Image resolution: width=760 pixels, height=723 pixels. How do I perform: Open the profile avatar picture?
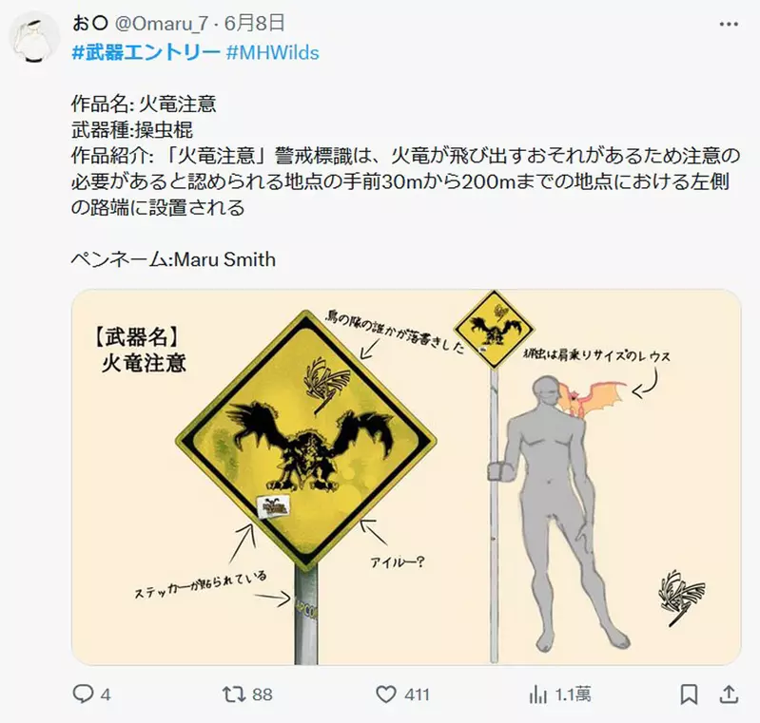[34, 37]
